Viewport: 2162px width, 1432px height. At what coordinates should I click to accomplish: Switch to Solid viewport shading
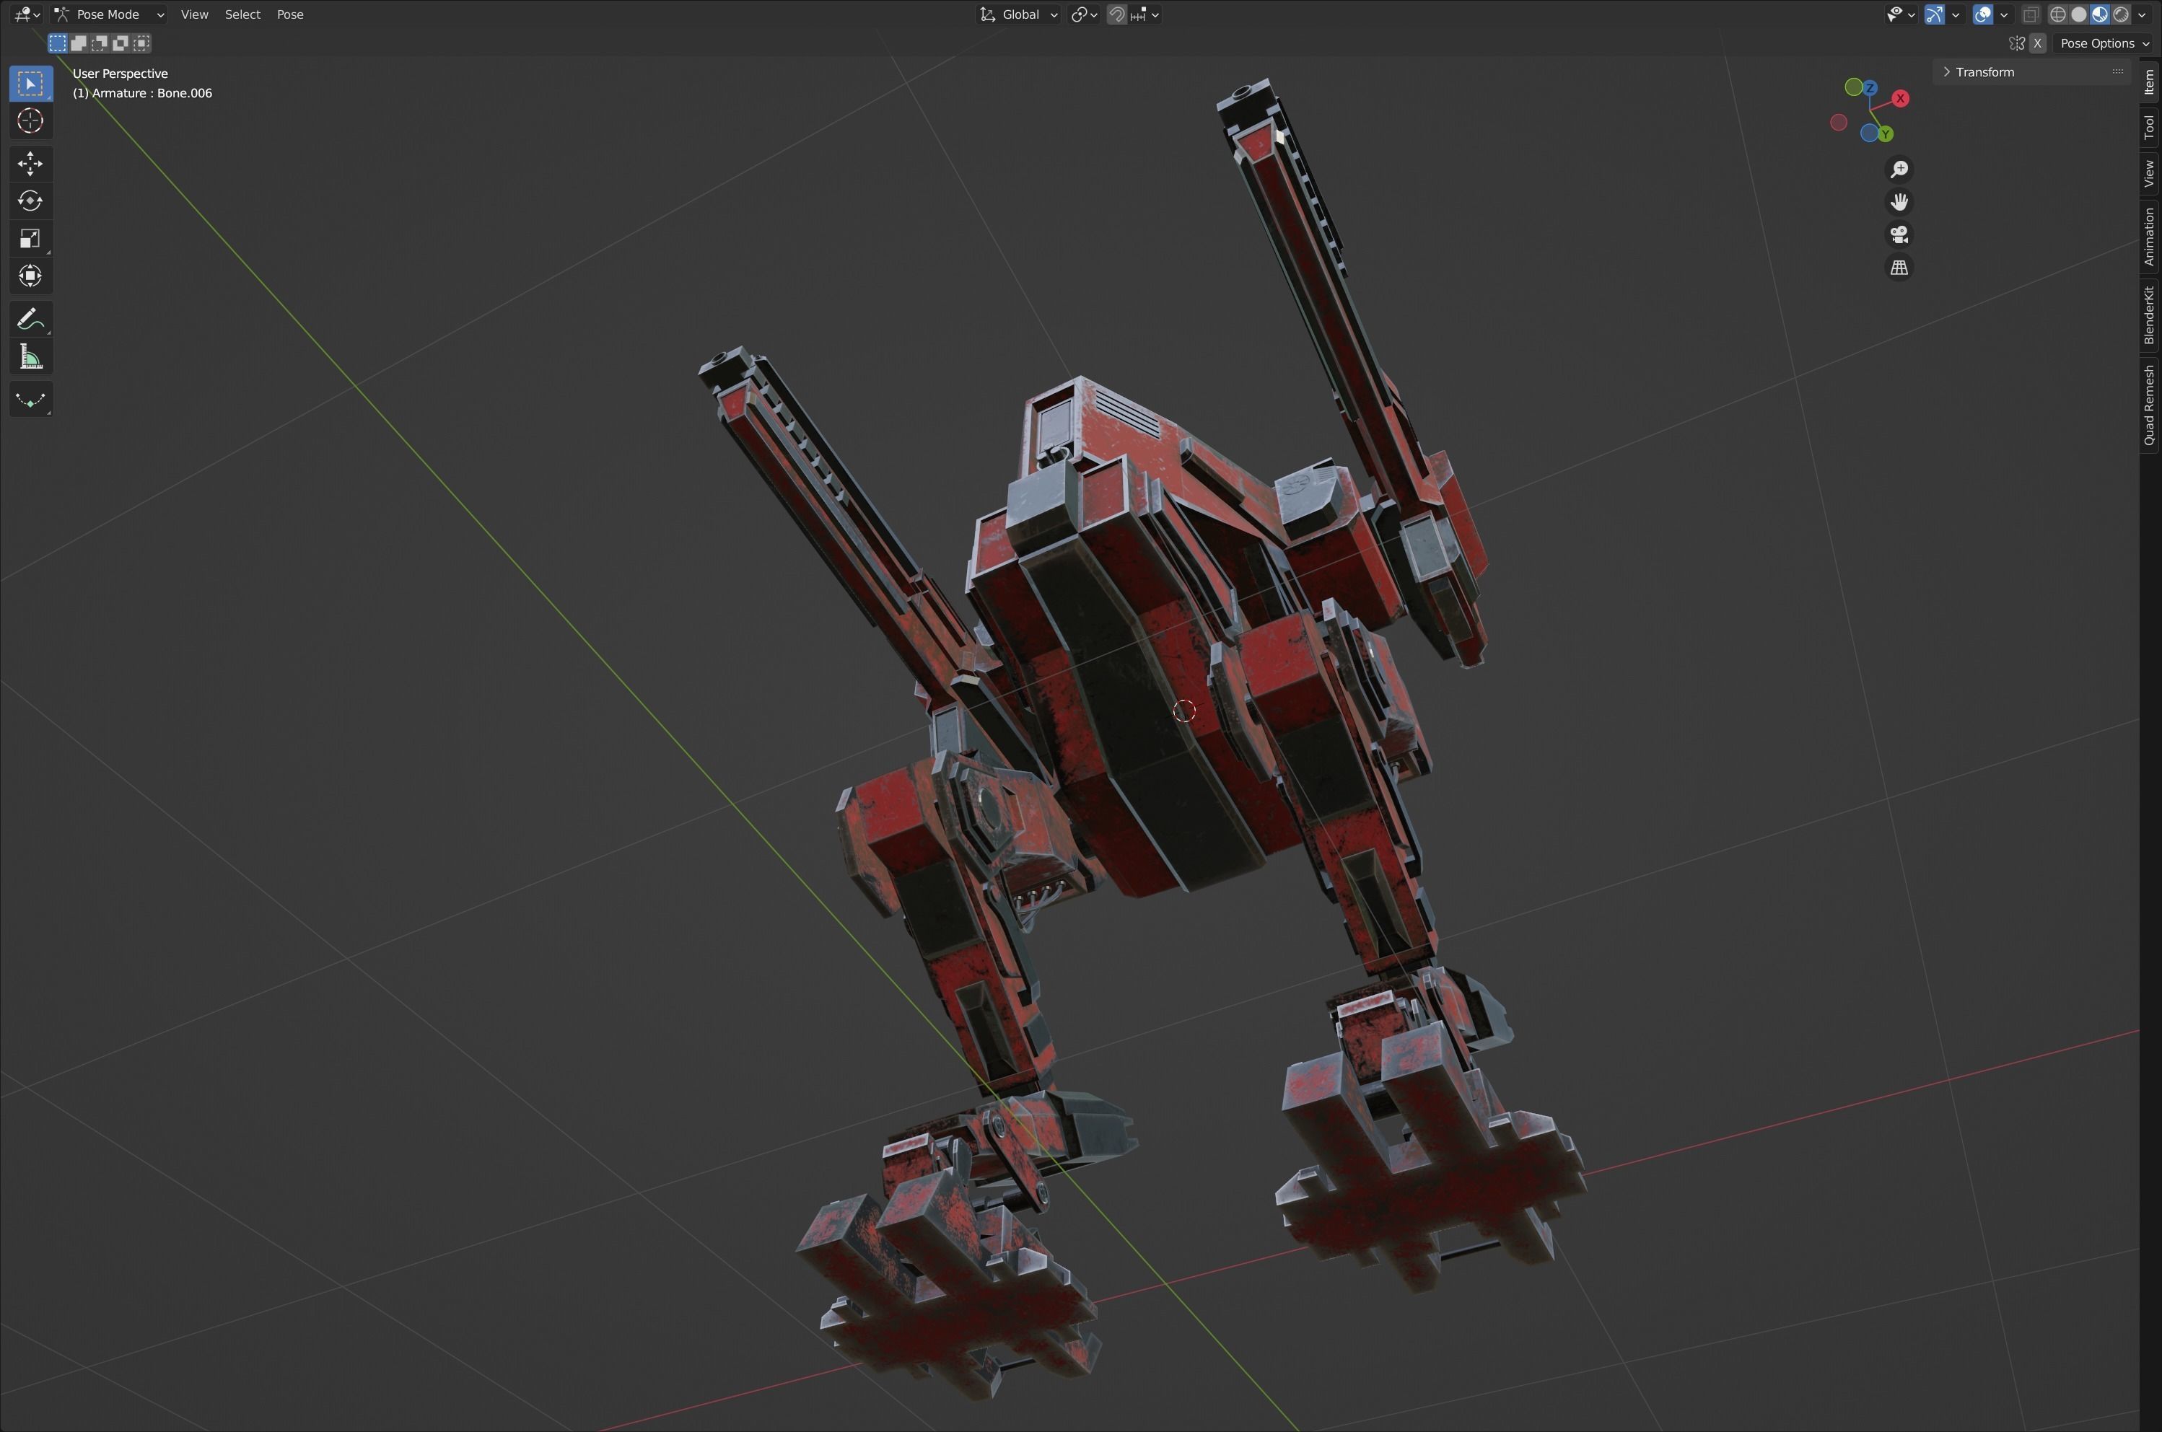click(x=2079, y=14)
